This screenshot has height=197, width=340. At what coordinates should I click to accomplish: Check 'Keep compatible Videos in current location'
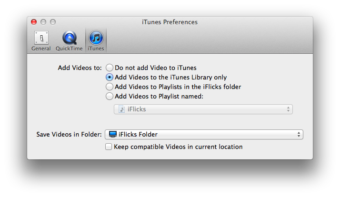click(109, 147)
